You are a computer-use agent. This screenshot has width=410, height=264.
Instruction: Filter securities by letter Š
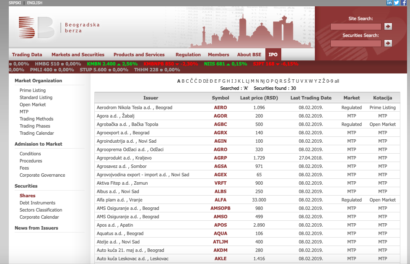pos(289,81)
